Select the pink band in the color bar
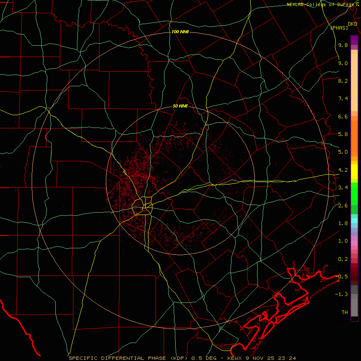 (x=354, y=243)
